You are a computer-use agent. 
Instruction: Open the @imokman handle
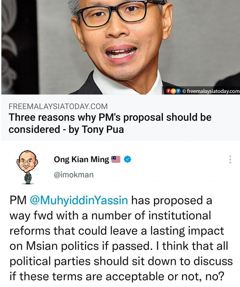(x=74, y=175)
